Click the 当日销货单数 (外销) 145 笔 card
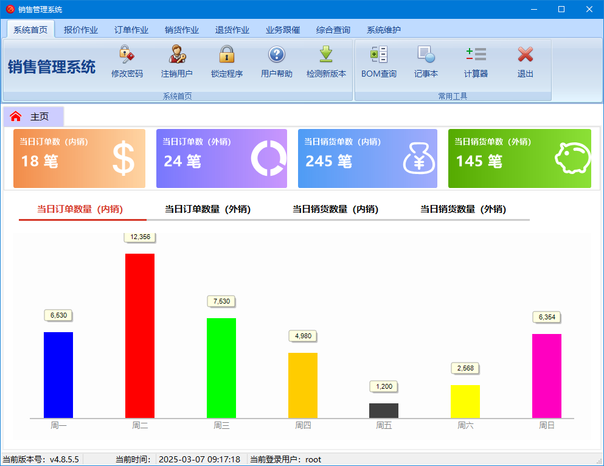Viewport: 604px width, 466px height. tap(519, 158)
